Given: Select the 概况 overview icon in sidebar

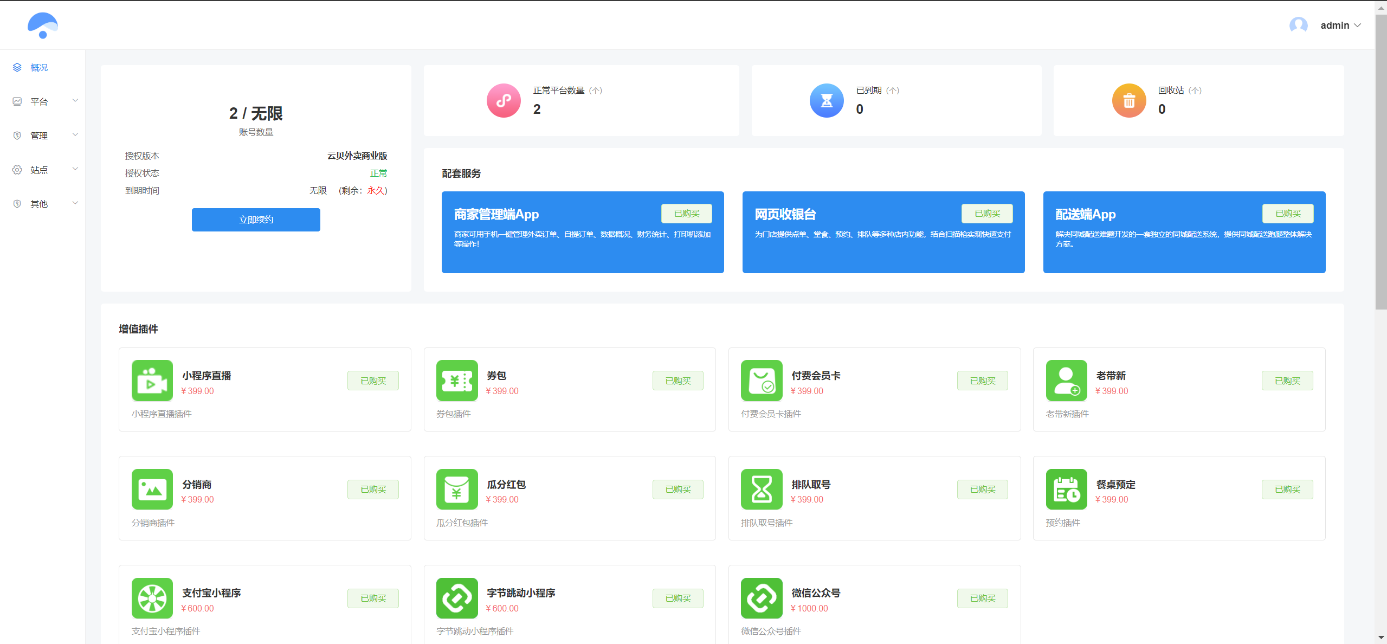Looking at the screenshot, I should click(17, 67).
